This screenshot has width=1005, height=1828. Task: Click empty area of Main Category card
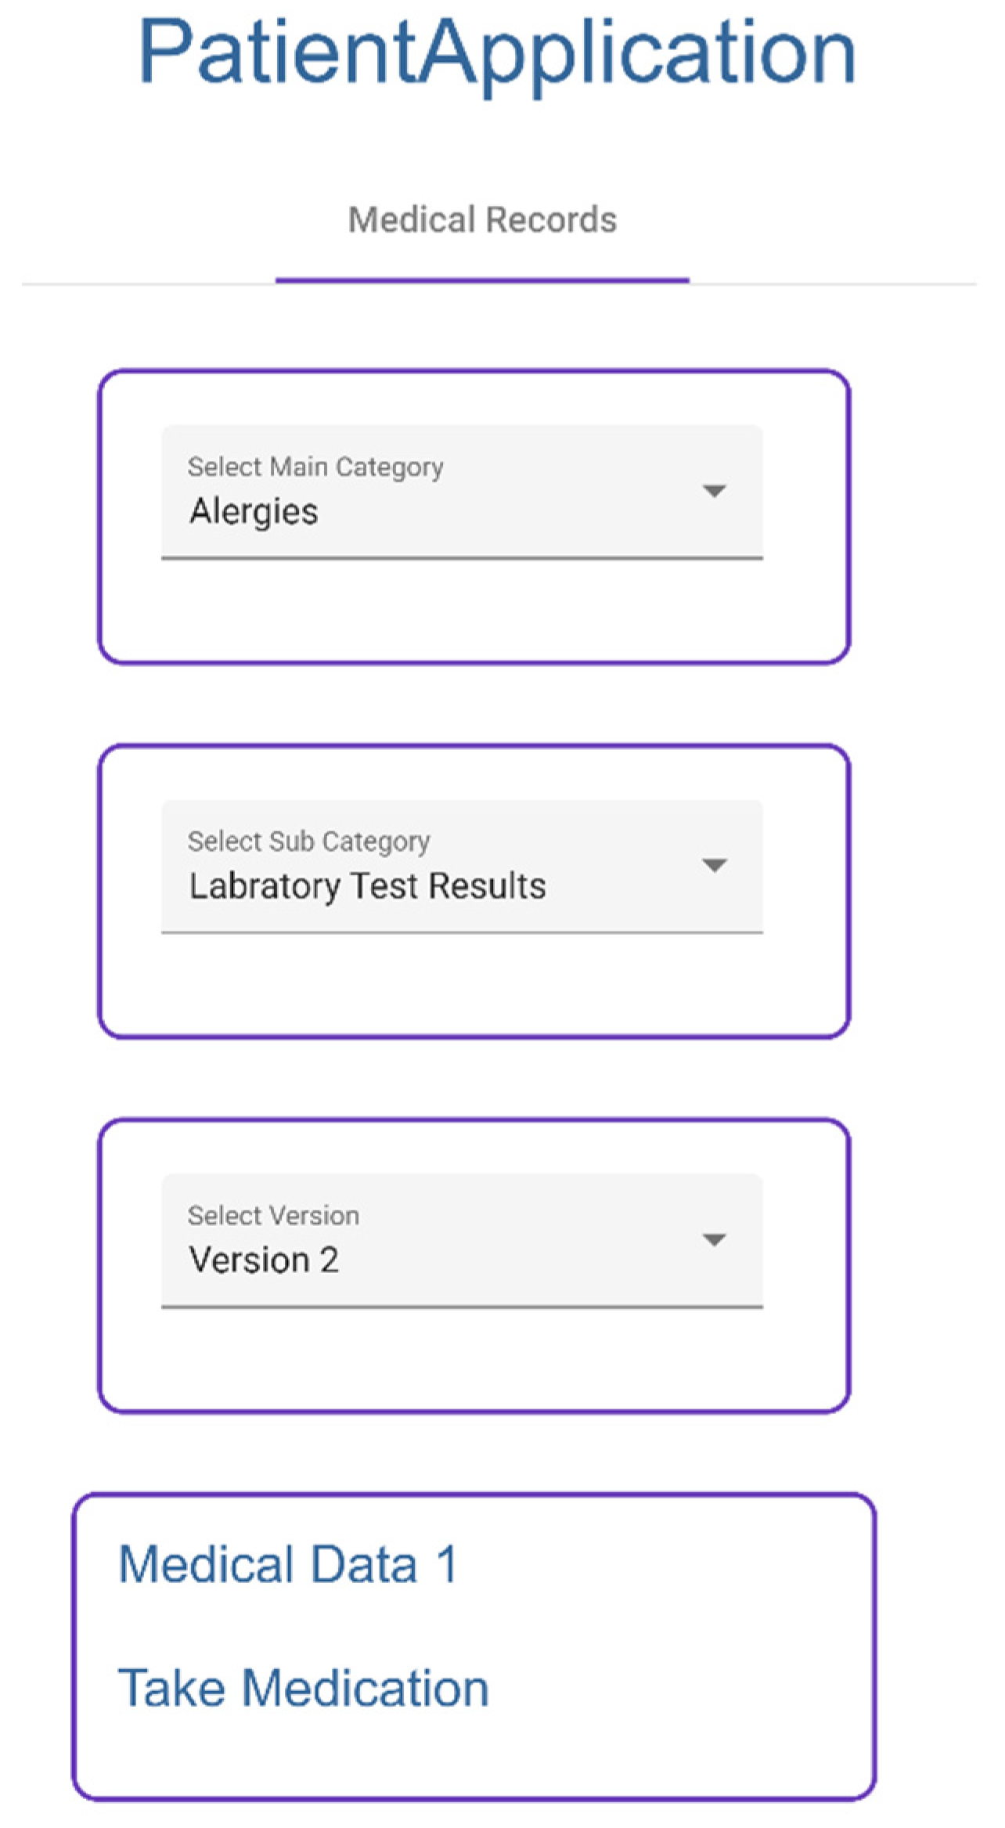474,615
